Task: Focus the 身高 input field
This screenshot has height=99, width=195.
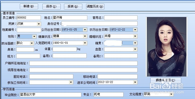Action: [x=25, y=49]
